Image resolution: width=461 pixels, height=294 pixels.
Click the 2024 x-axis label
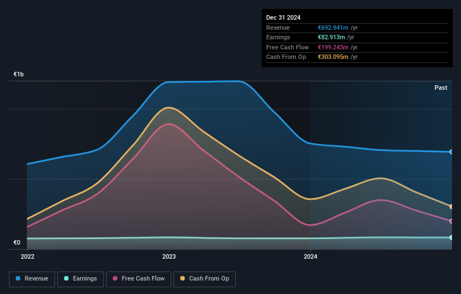coord(311,256)
